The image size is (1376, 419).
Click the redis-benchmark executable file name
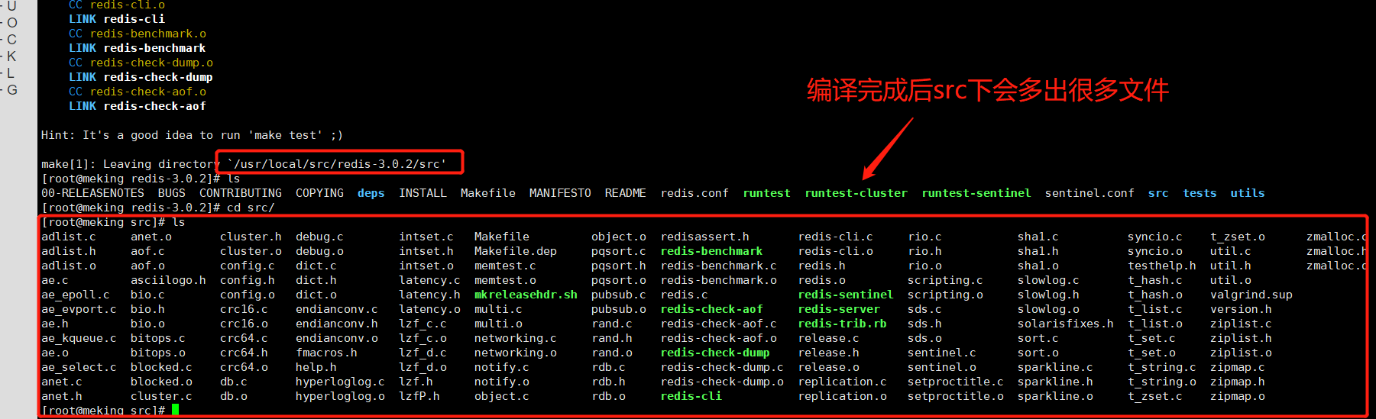pyautogui.click(x=711, y=251)
